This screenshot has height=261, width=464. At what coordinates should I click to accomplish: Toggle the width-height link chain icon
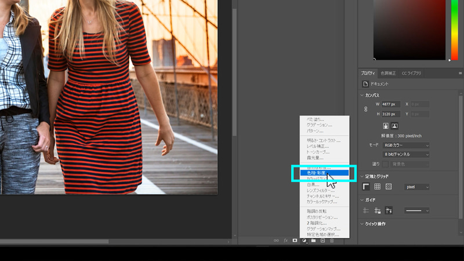point(366,109)
